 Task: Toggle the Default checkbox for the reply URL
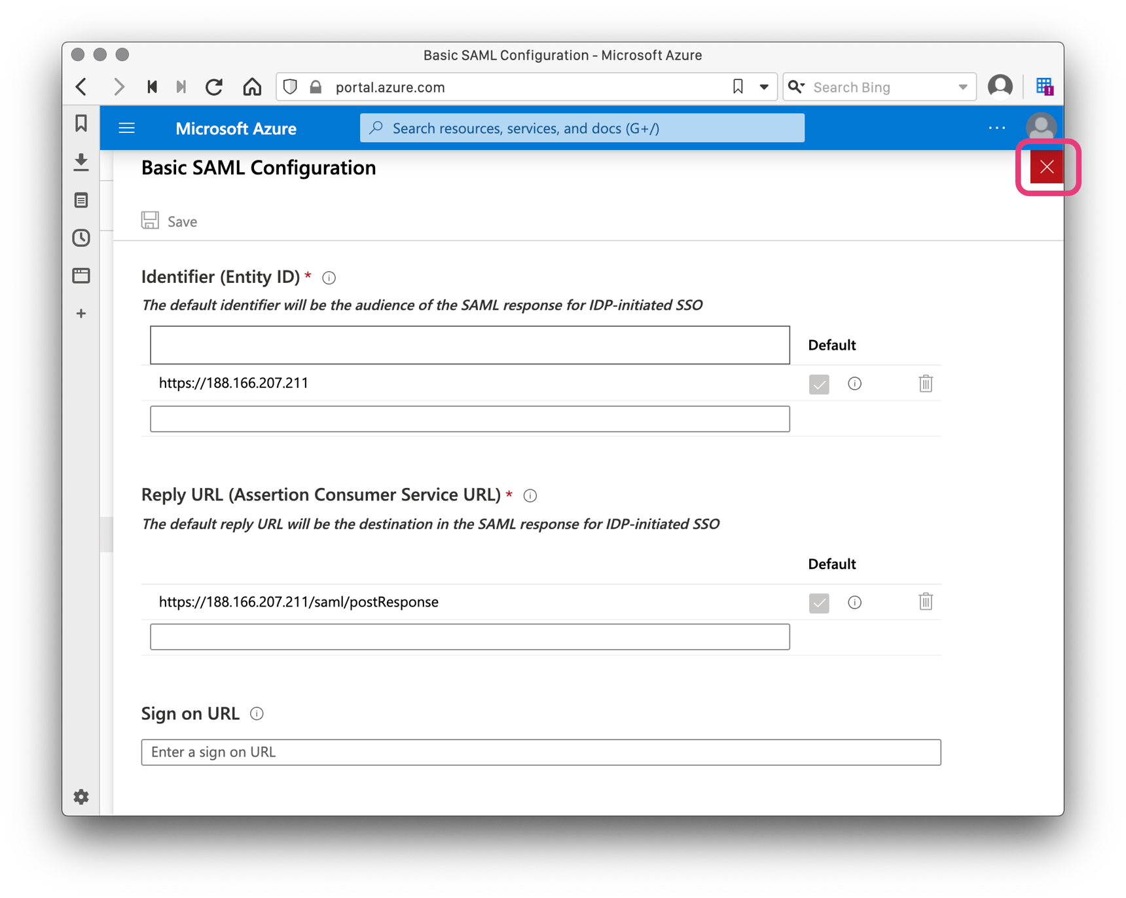pos(818,603)
